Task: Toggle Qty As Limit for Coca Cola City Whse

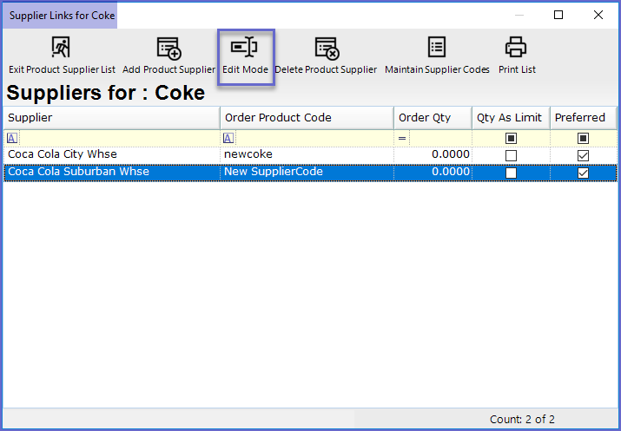Action: [511, 155]
